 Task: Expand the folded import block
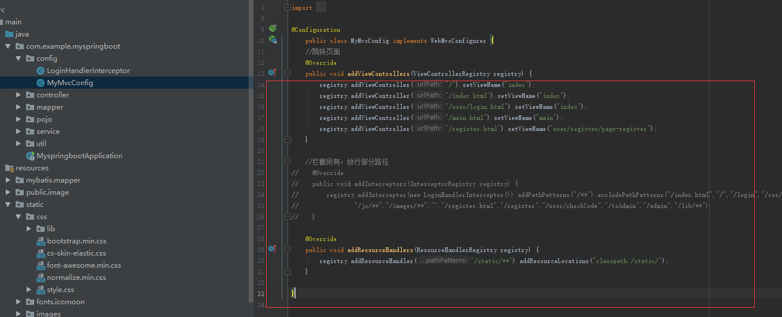288,8
